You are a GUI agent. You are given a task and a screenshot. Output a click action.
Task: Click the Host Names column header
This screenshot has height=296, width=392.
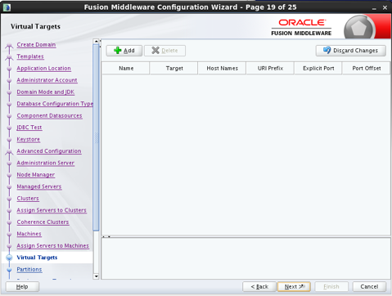click(x=222, y=68)
